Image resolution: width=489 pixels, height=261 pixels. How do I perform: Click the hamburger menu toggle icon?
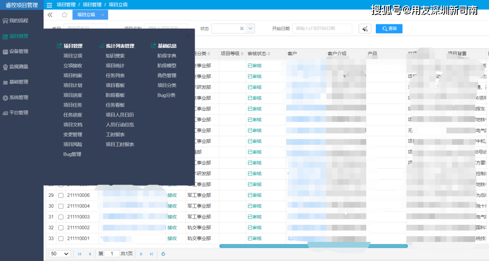pyautogui.click(x=49, y=5)
